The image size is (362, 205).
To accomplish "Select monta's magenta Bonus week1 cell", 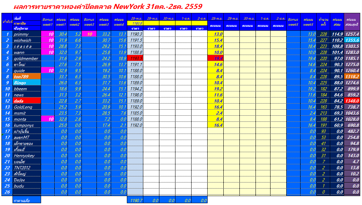I will (48, 119).
